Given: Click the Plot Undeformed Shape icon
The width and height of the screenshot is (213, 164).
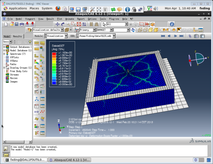Looking at the screenshot, I should point(36,56).
